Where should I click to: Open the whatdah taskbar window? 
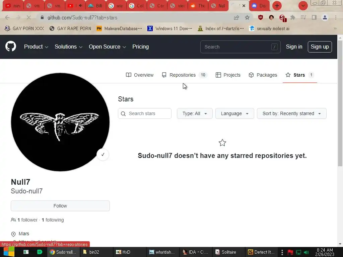click(162, 252)
